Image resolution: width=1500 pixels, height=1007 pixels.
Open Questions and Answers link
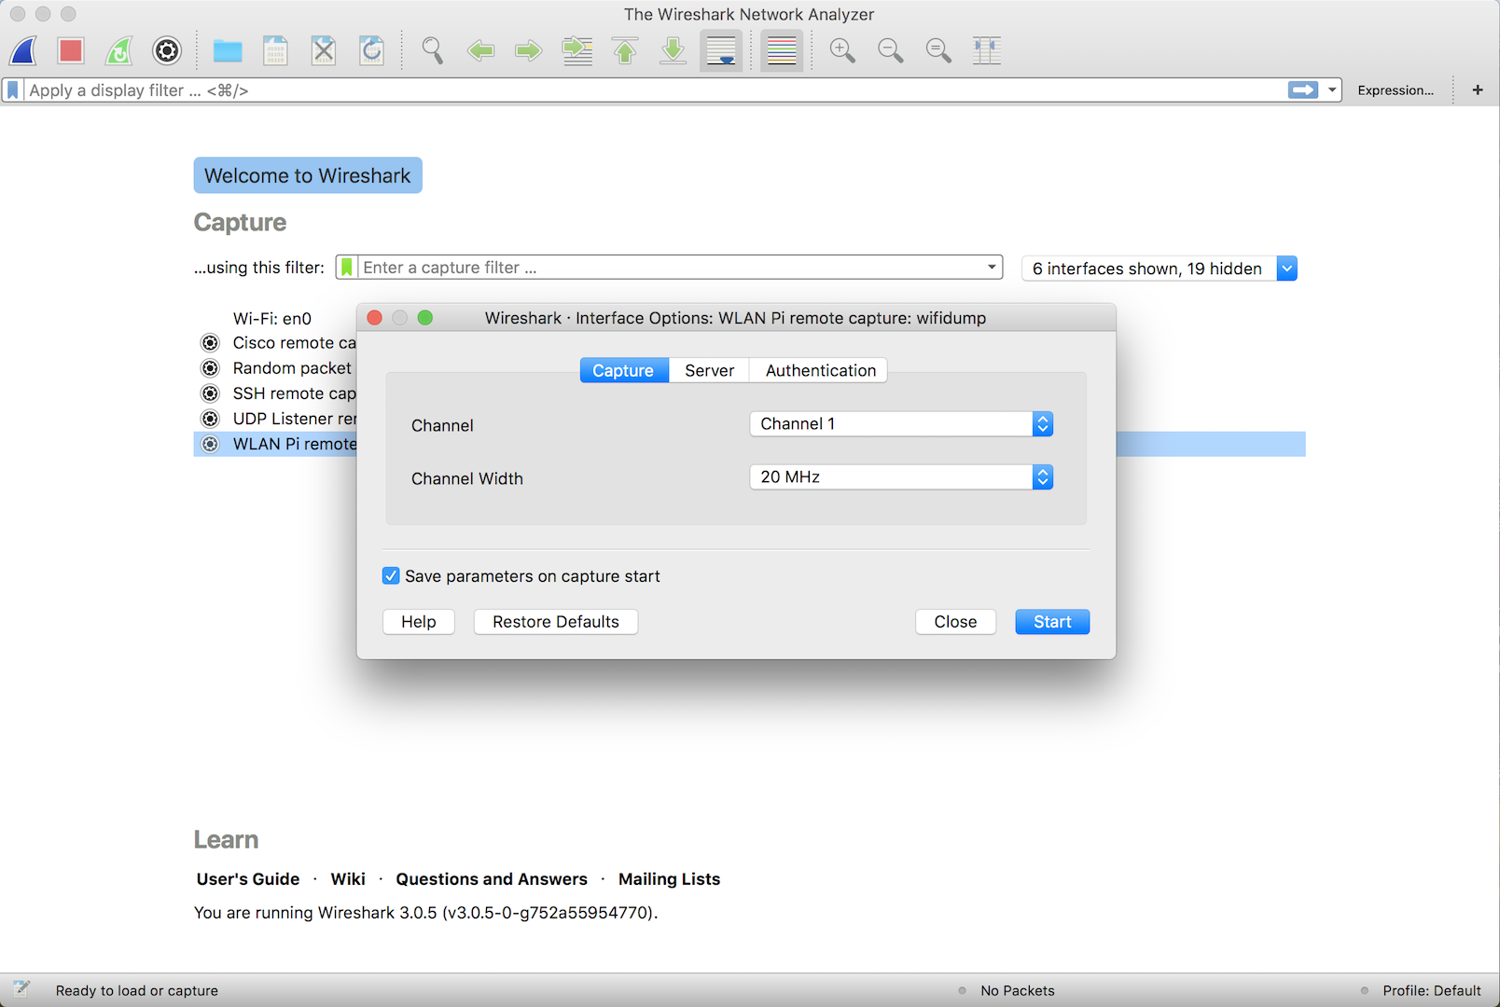[492, 879]
